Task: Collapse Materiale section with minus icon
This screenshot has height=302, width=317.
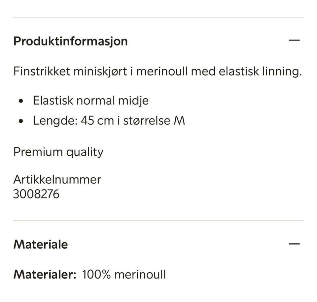Action: [x=294, y=244]
